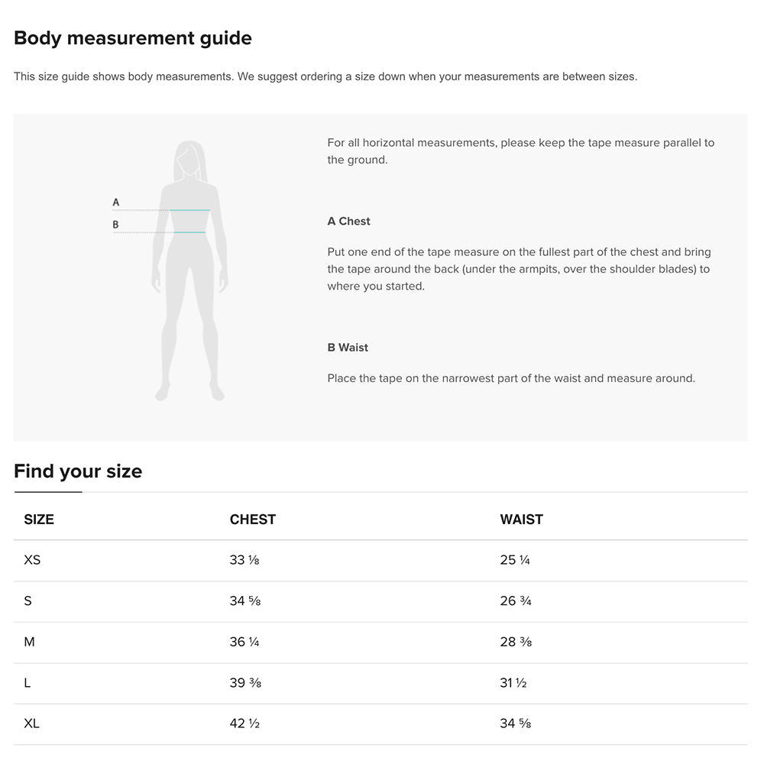This screenshot has width=764, height=764.
Task: Select the M size row label
Action: tap(30, 642)
